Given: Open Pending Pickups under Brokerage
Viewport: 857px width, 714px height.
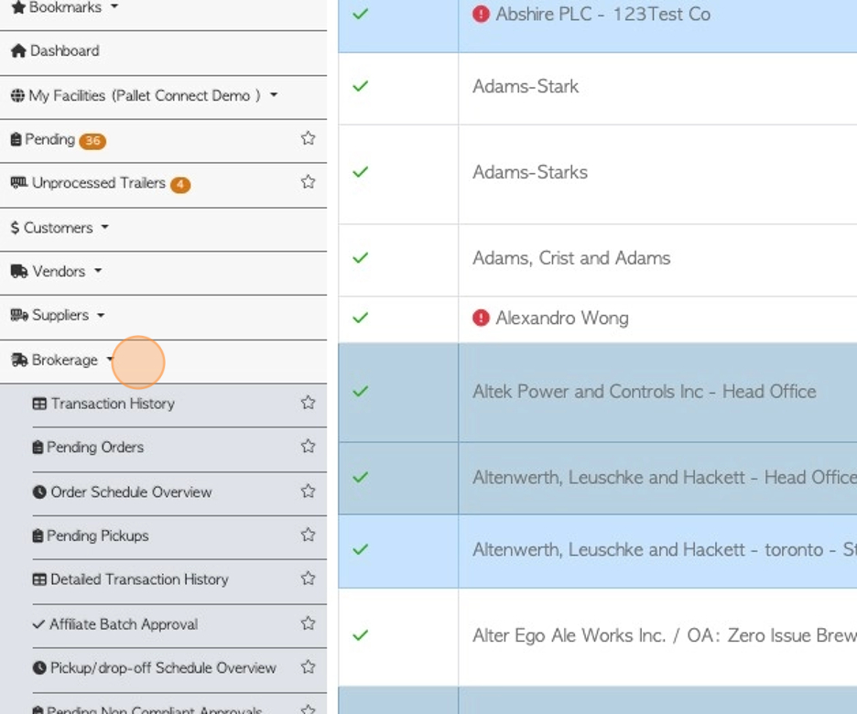Looking at the screenshot, I should [x=98, y=535].
